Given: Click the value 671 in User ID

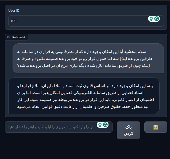Looking at the screenshot, I should point(14,21).
